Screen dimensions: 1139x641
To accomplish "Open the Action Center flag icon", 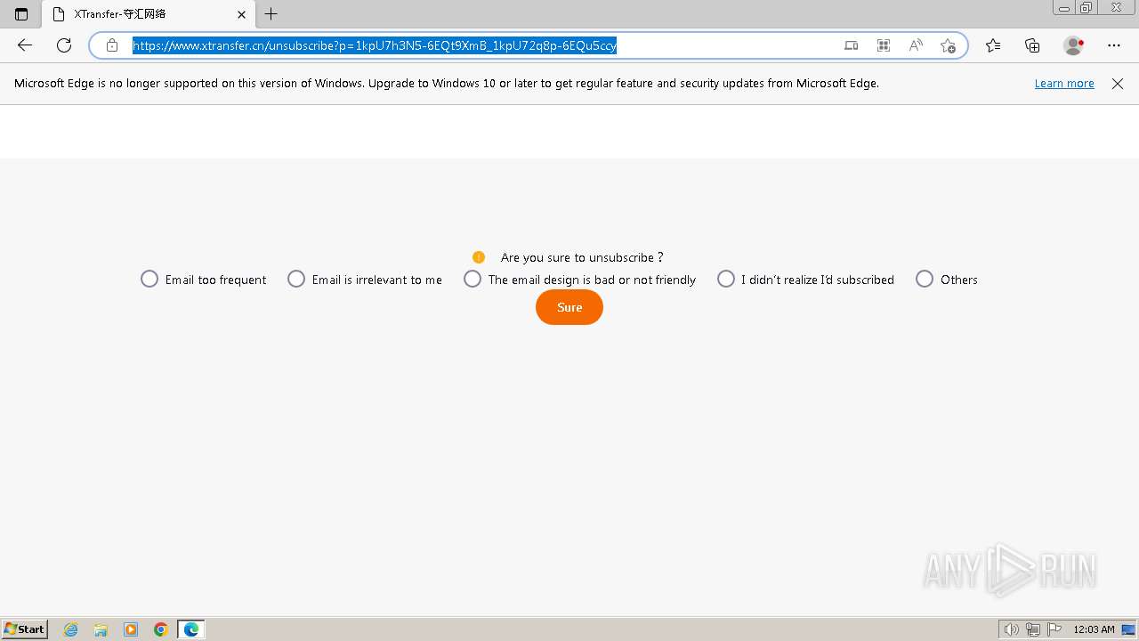I will tap(1054, 629).
